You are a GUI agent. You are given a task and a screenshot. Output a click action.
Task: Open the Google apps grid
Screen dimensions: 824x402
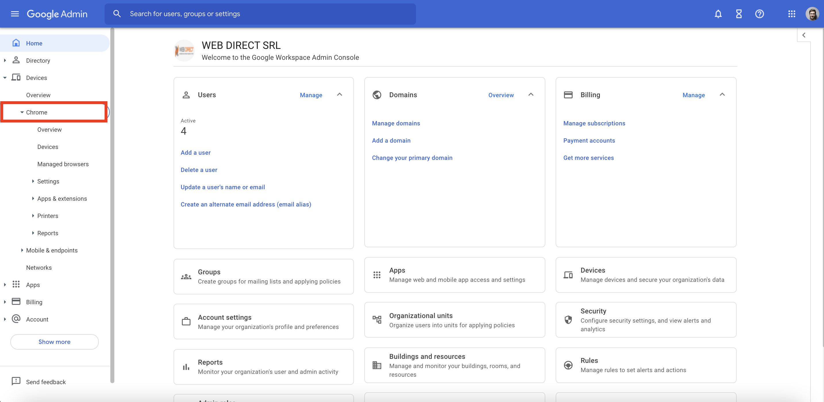coord(791,14)
